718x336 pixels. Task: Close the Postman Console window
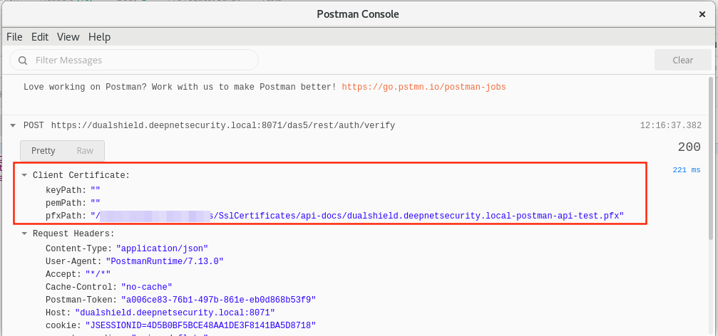click(x=702, y=14)
